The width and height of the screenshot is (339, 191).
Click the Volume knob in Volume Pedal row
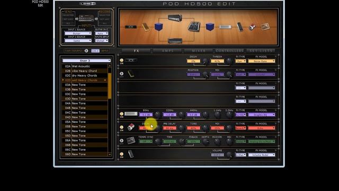229,155
